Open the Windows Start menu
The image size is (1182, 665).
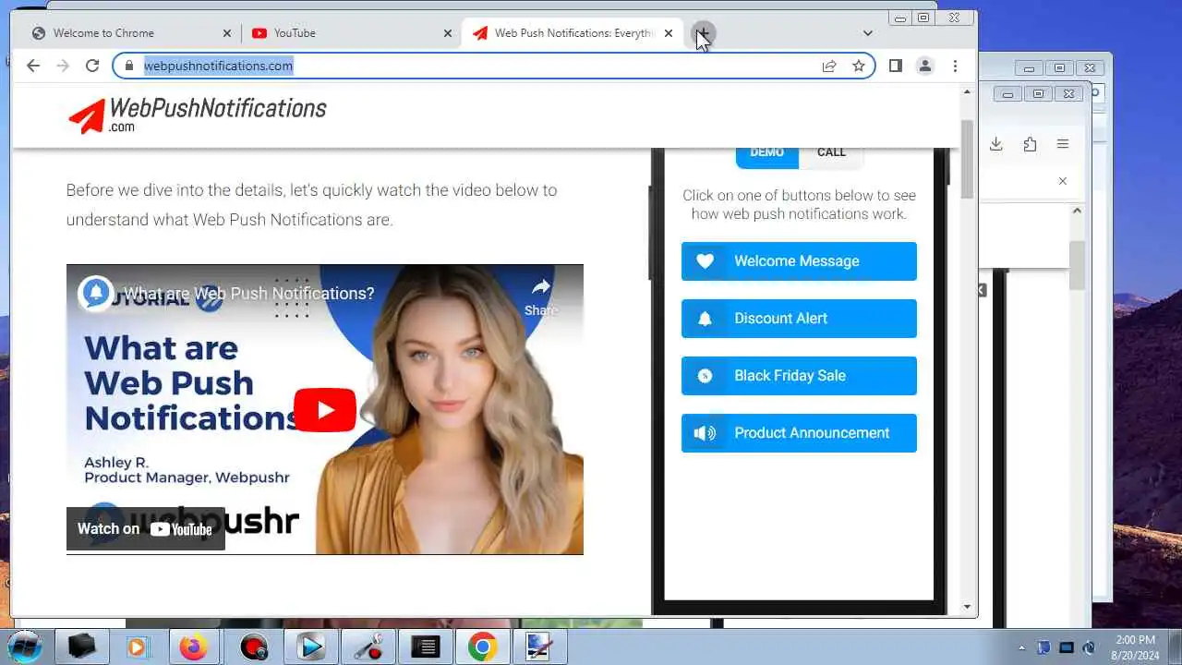point(25,647)
